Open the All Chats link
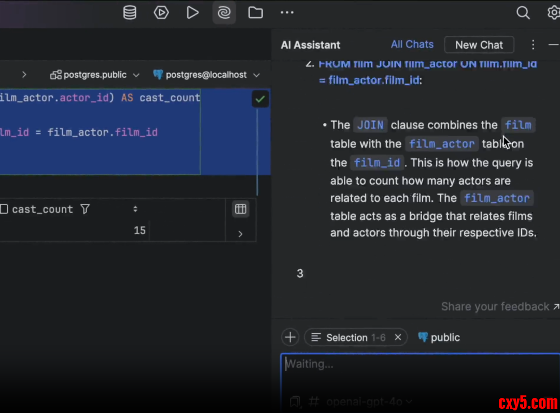This screenshot has width=560, height=413. click(412, 45)
